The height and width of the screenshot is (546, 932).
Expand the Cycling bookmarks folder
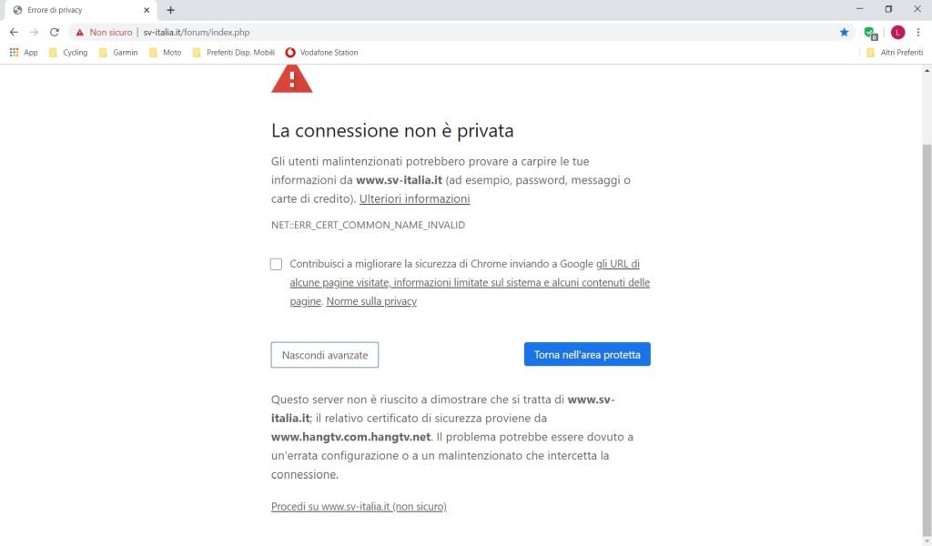click(x=68, y=53)
